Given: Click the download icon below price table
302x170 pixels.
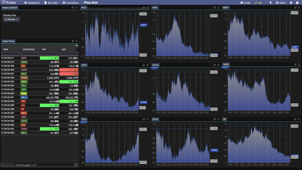Looking at the screenshot, I should [75, 165].
